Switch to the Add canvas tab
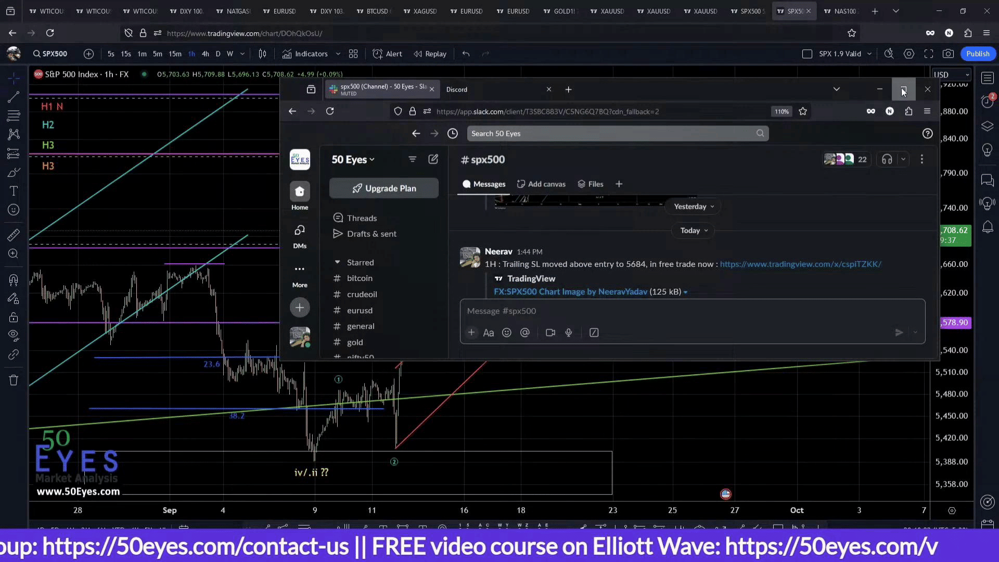The image size is (999, 562). [x=541, y=184]
